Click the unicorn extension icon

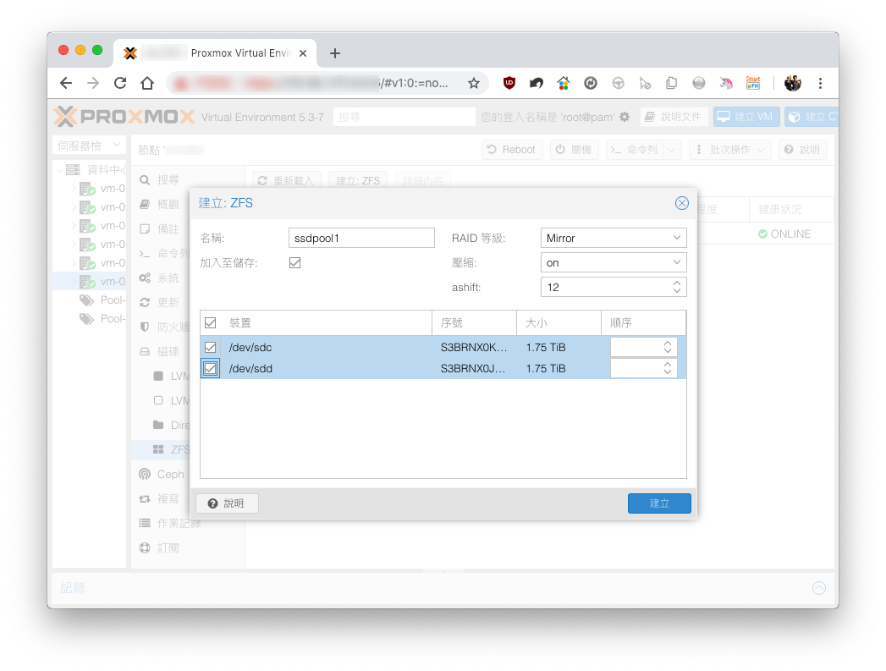pos(725,83)
